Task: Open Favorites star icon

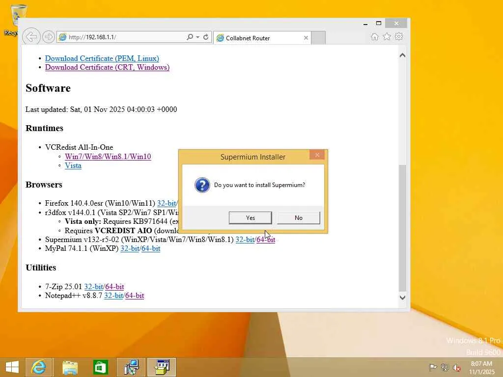Action: pos(387,36)
